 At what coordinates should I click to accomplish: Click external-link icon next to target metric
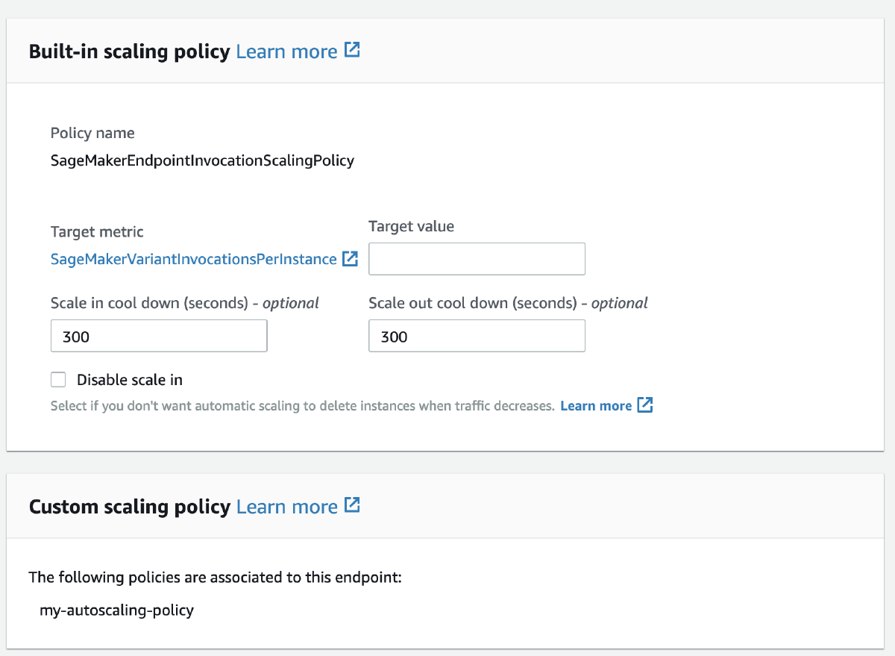click(x=350, y=258)
